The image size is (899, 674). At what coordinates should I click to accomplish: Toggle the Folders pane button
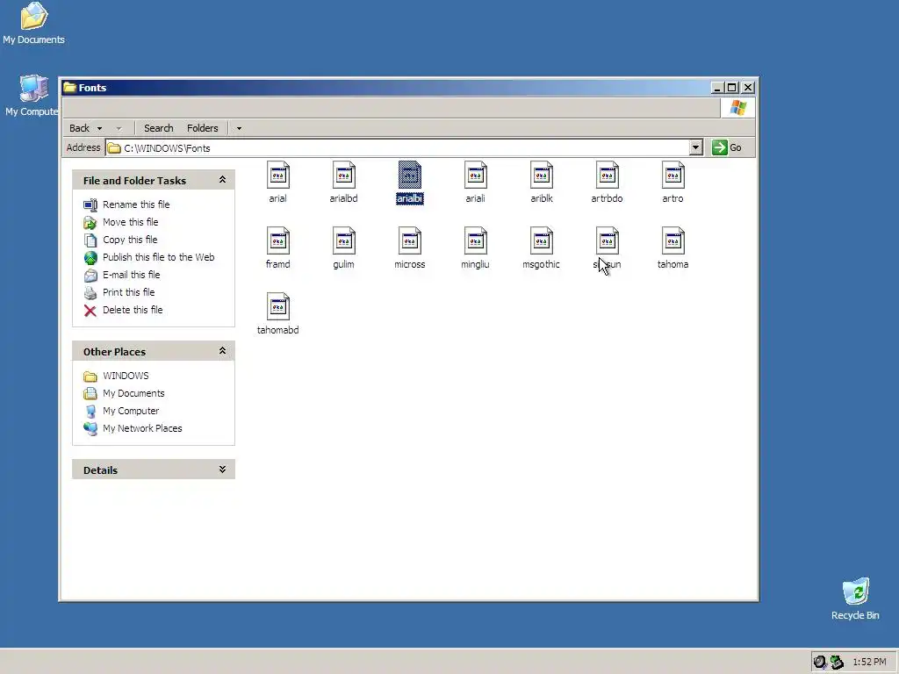click(x=203, y=128)
